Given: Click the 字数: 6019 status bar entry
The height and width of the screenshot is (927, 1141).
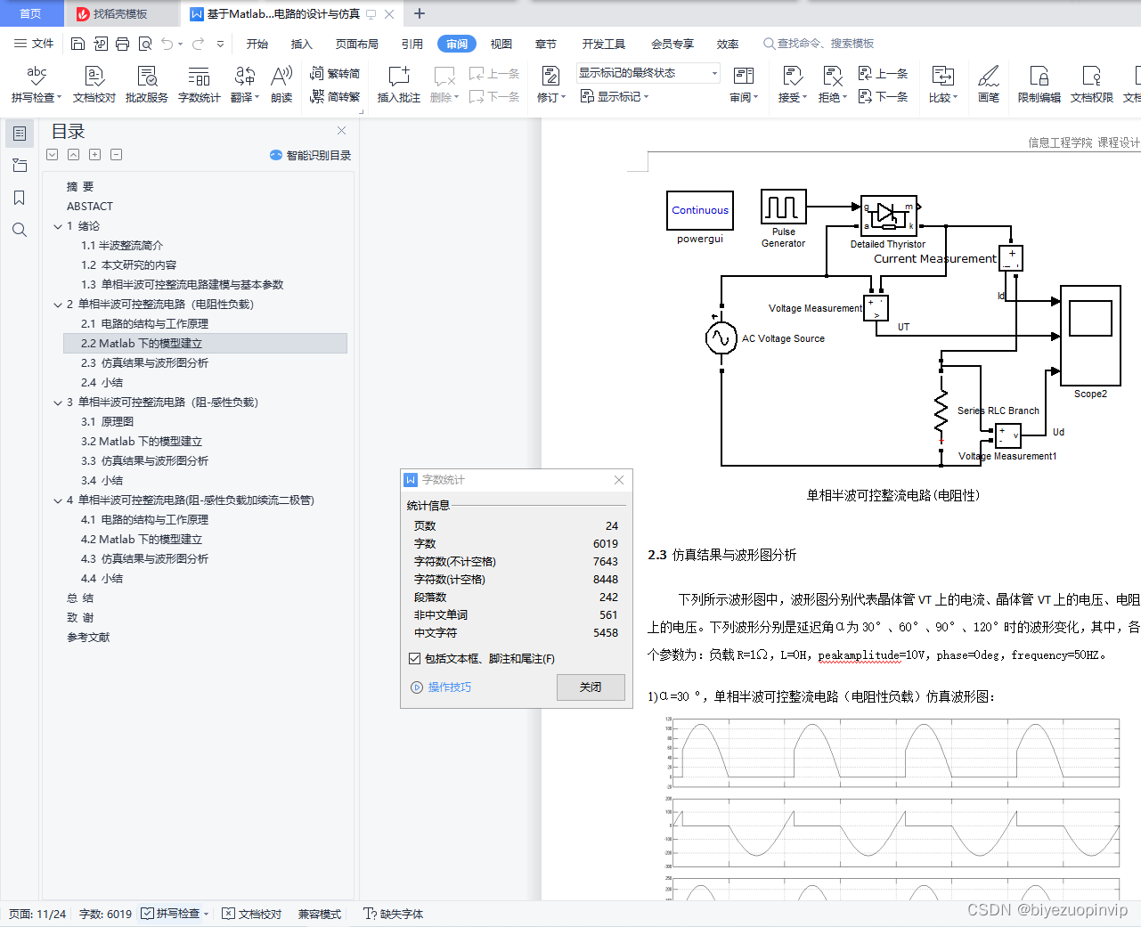Looking at the screenshot, I should (105, 914).
